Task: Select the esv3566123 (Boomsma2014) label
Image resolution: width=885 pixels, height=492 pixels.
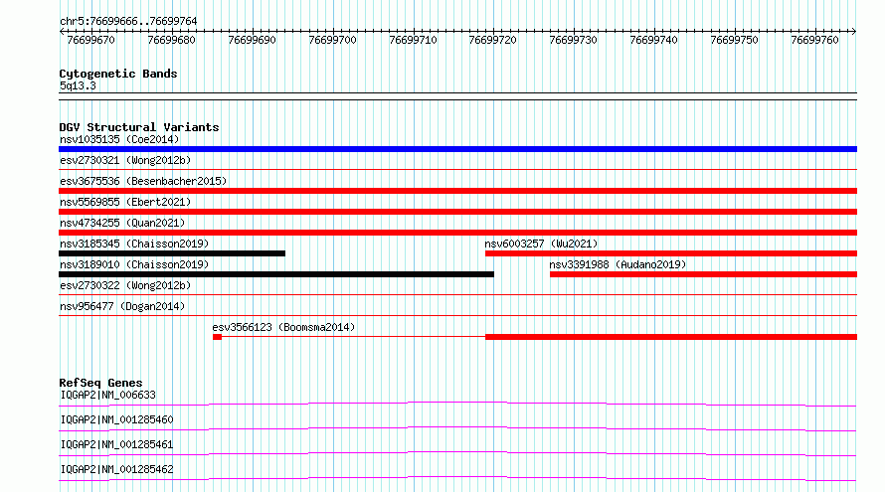Action: coord(283,327)
